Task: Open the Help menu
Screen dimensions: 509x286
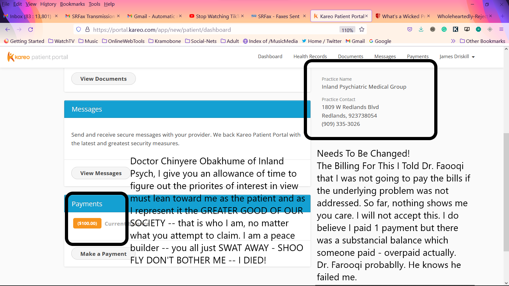Action: pos(109,4)
